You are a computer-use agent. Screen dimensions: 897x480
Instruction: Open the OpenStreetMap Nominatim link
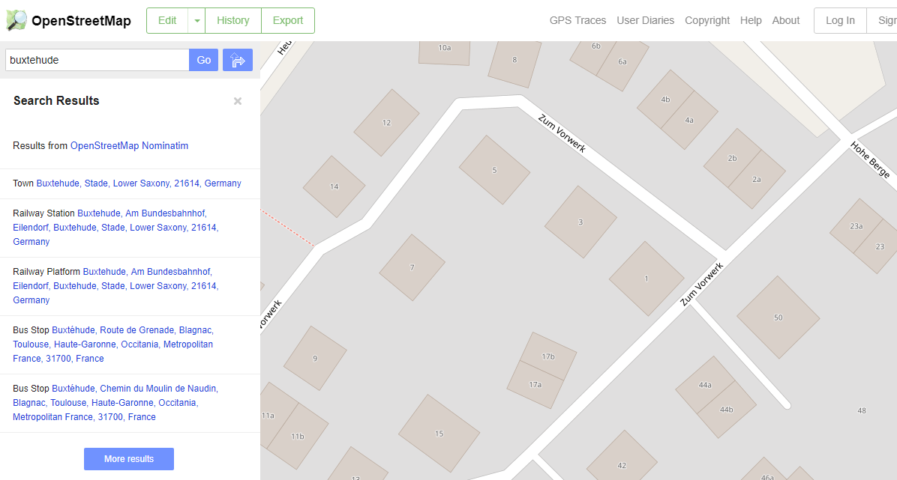tap(129, 146)
